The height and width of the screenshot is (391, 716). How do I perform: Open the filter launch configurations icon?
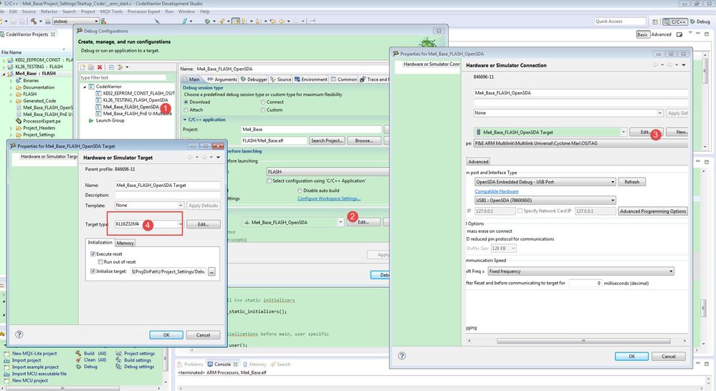coord(120,67)
